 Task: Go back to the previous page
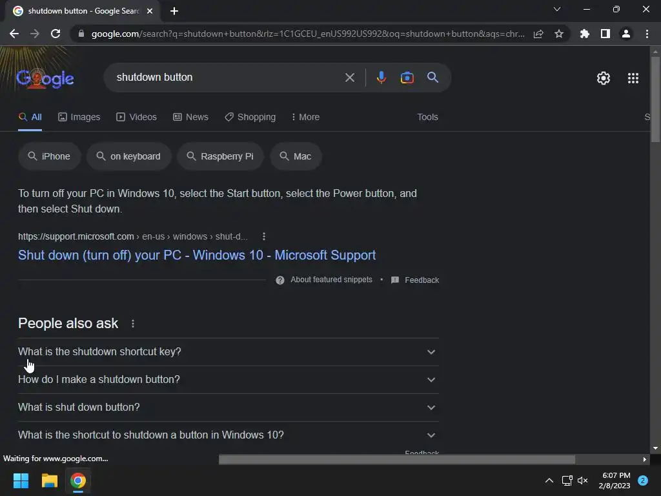(14, 34)
